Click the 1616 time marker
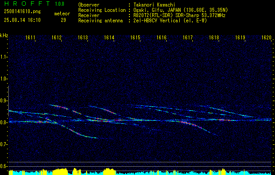Screen dimensions: 275x175 (x=161, y=37)
